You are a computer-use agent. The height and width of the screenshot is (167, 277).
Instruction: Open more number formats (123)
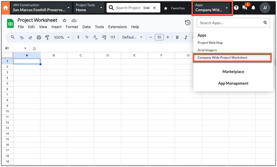coord(112,37)
